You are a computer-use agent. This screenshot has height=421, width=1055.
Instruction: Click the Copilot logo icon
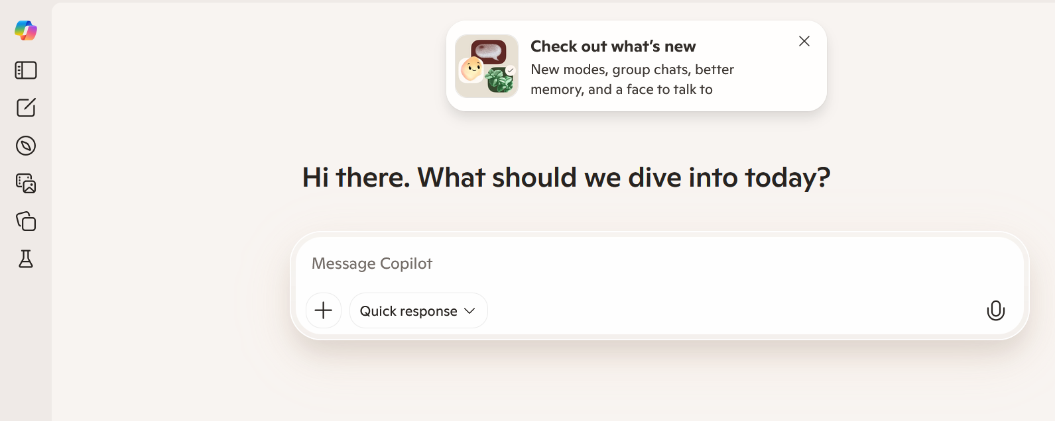25,30
